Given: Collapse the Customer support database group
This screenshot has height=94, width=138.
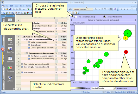Looking at the screenshot, I should (25, 53).
